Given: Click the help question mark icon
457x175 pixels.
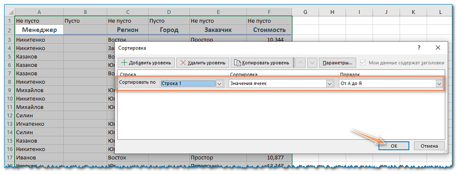Looking at the screenshot, I should tap(419, 48).
